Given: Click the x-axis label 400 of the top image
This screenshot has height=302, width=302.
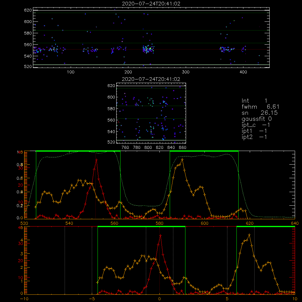Looking at the screenshot, I should click(x=243, y=72).
